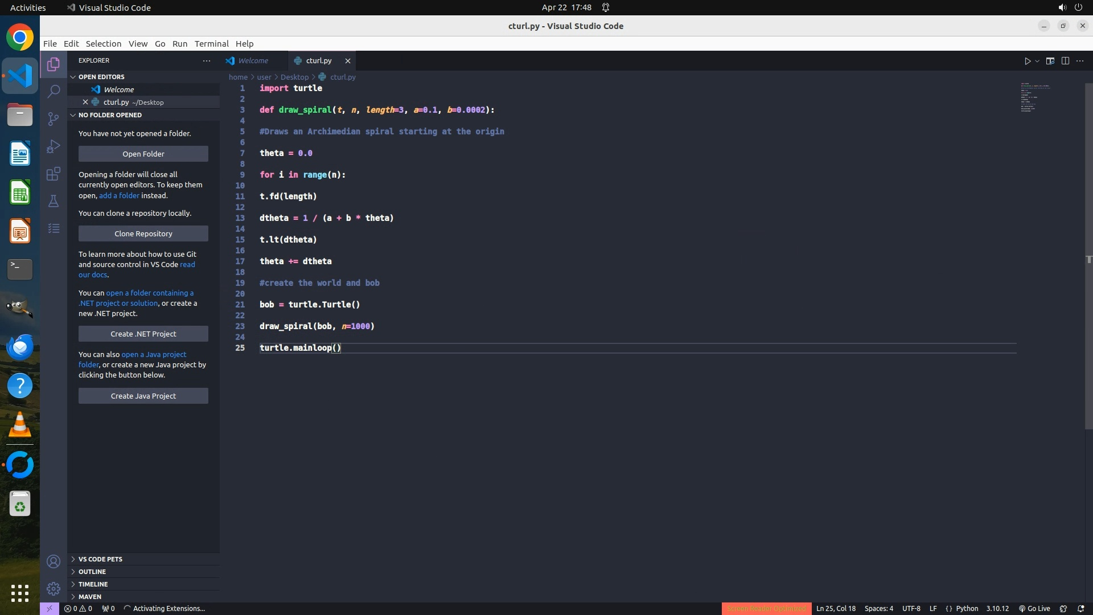Viewport: 1093px width, 615px height.
Task: Switch to the Welcome tab
Action: 253,60
